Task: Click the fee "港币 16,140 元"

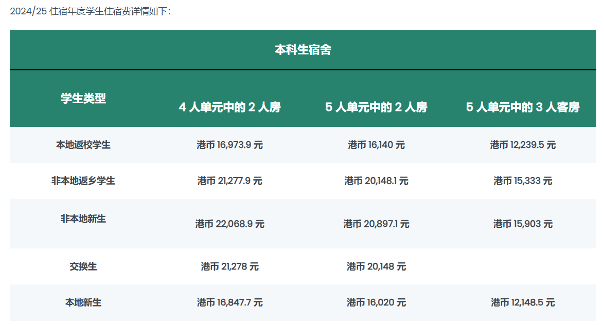Action: tap(377, 145)
